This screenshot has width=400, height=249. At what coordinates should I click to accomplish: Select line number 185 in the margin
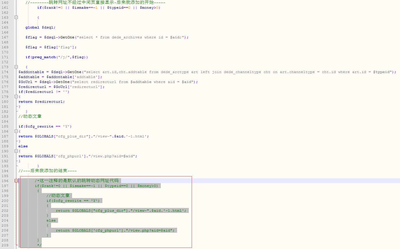coord(5,126)
